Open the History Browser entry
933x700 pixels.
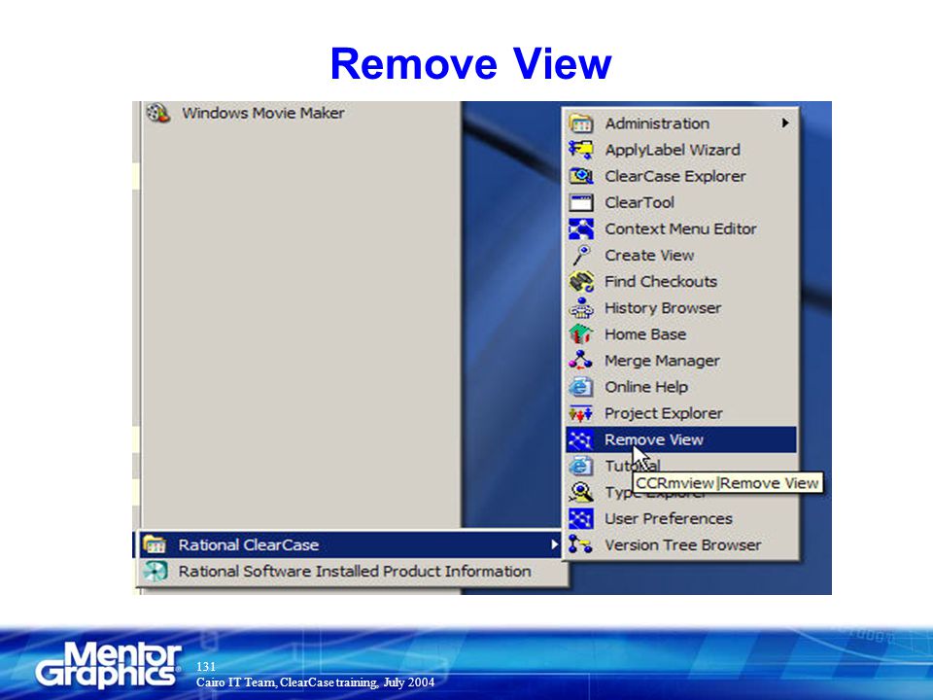pyautogui.click(x=681, y=308)
